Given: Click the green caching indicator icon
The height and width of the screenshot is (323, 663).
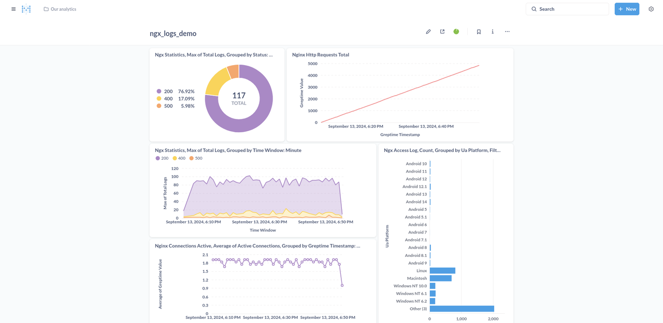Looking at the screenshot, I should click(x=456, y=32).
